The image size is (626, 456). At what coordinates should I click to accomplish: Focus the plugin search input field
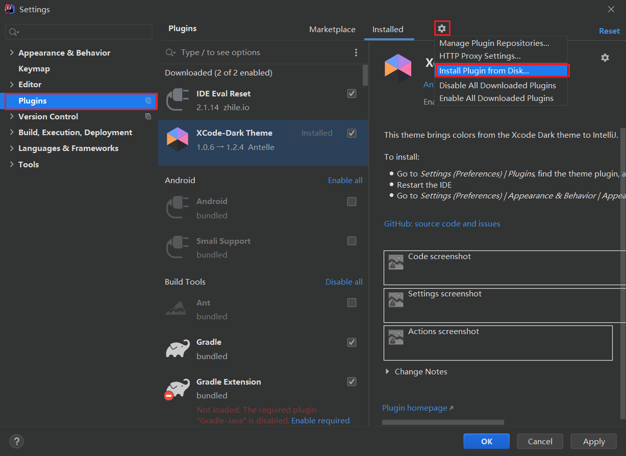coord(264,53)
